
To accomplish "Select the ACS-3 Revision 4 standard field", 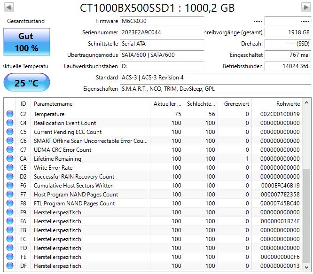I will click(215, 78).
